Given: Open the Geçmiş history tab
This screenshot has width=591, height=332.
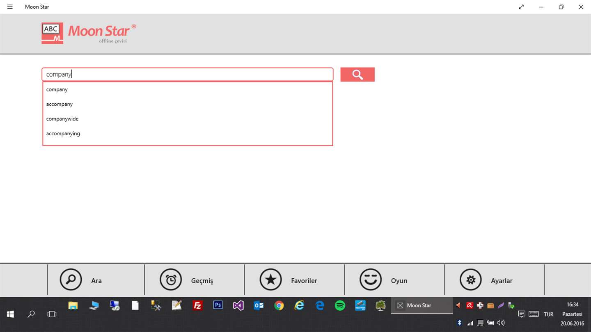Looking at the screenshot, I should [x=195, y=280].
